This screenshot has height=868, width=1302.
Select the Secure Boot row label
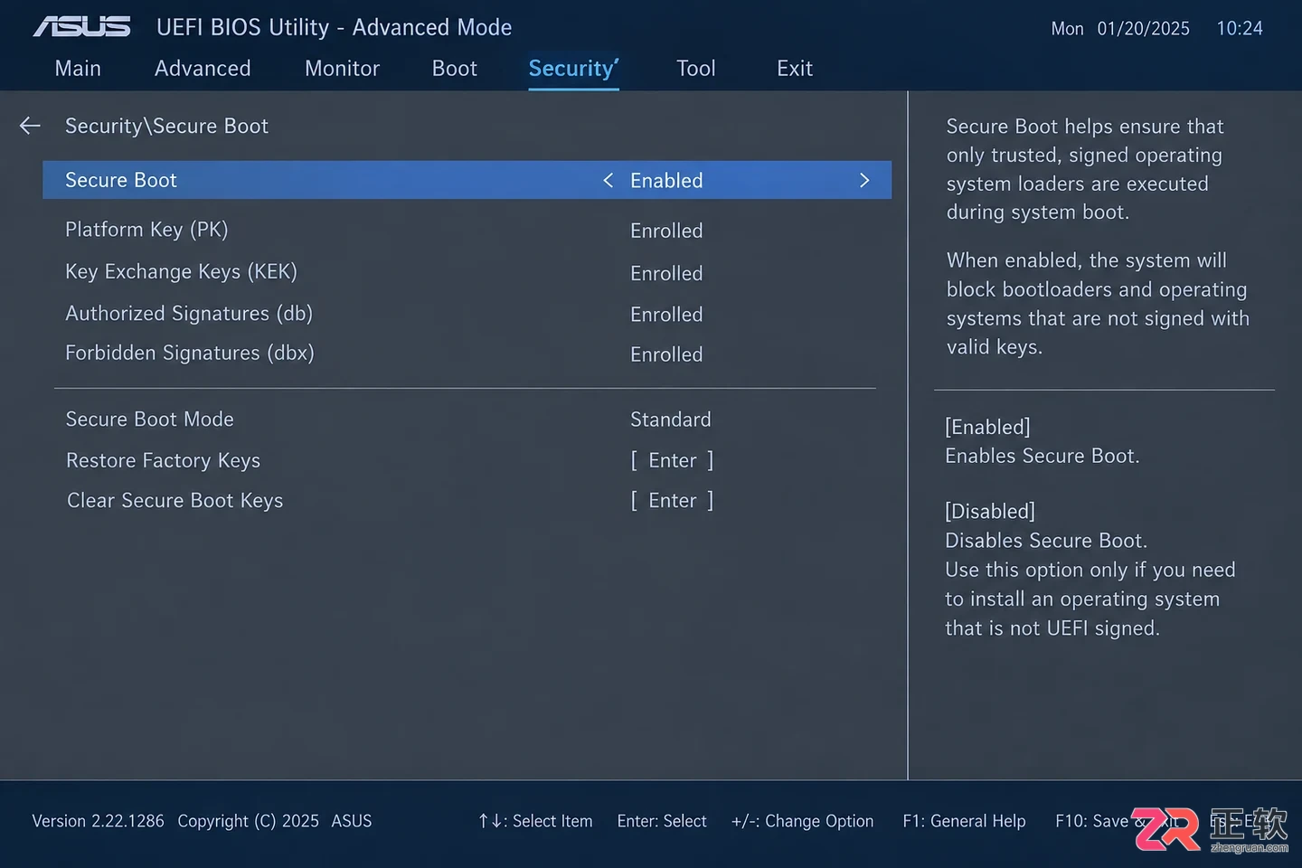point(121,181)
